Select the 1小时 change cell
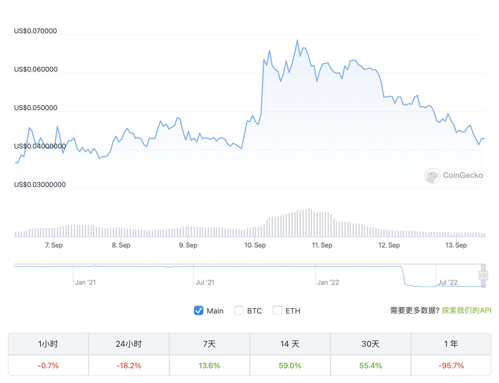Viewport: 499px width, 383px height. pos(47,365)
